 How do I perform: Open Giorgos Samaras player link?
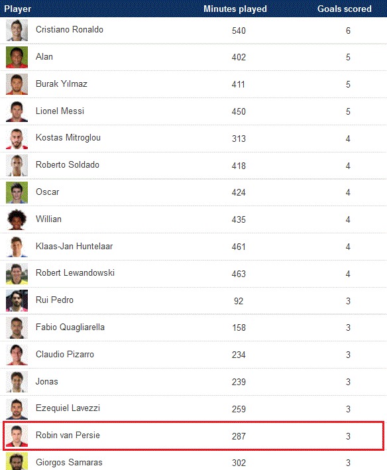coord(69,463)
